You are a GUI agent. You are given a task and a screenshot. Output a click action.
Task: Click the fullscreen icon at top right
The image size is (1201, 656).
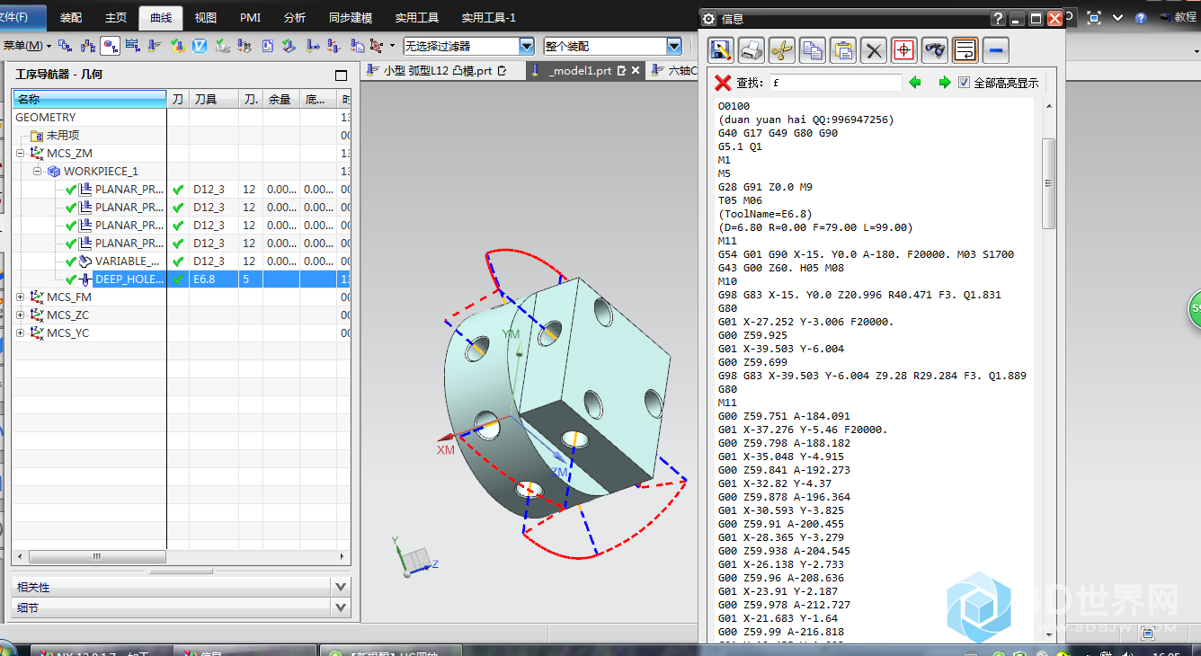[x=1094, y=17]
